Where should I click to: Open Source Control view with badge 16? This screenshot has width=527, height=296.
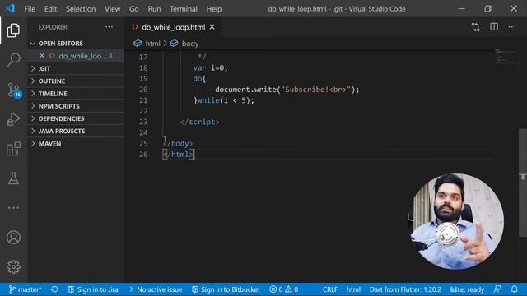pyautogui.click(x=14, y=90)
